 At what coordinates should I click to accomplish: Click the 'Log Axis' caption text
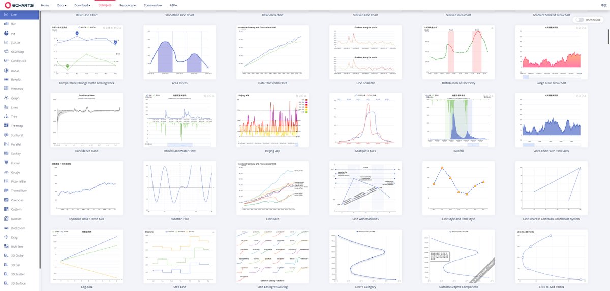pos(87,287)
